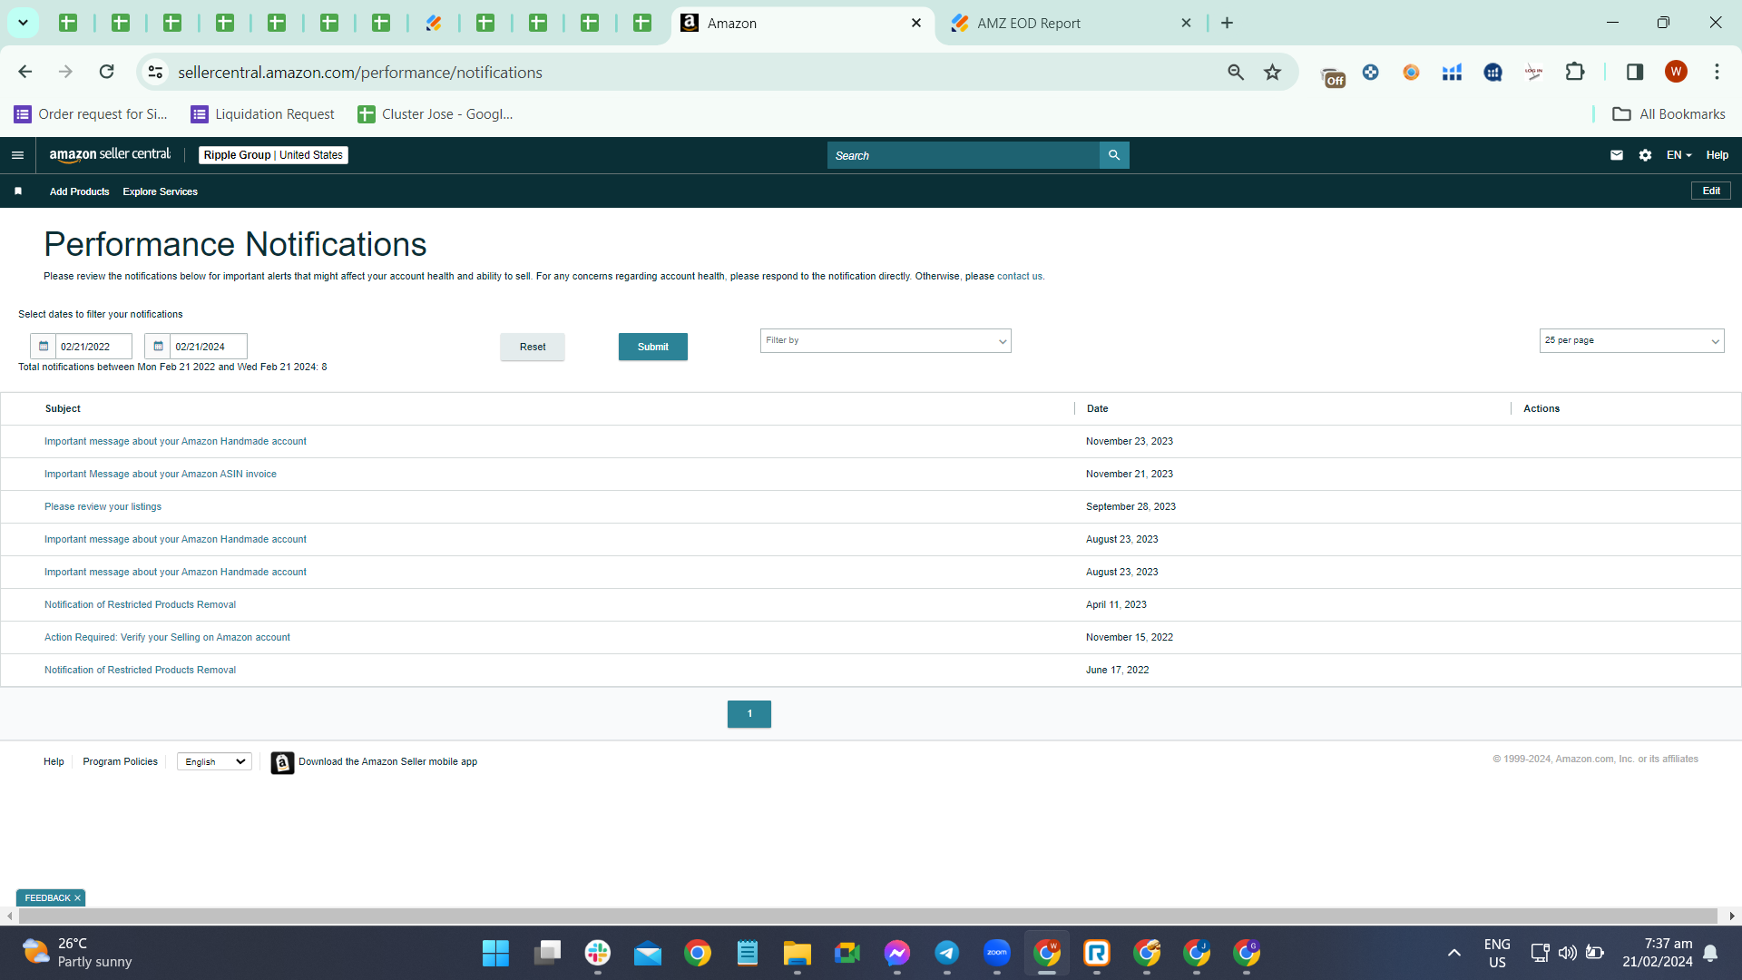The height and width of the screenshot is (980, 1742).
Task: Open the June 17 Restricted Products Removal notification
Action: pos(140,671)
